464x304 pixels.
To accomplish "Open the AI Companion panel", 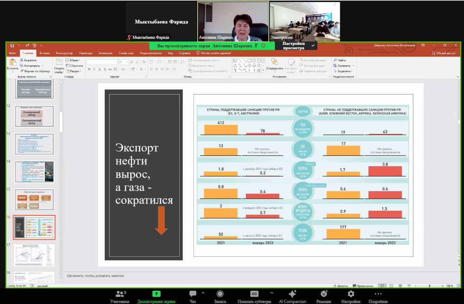I will (292, 294).
